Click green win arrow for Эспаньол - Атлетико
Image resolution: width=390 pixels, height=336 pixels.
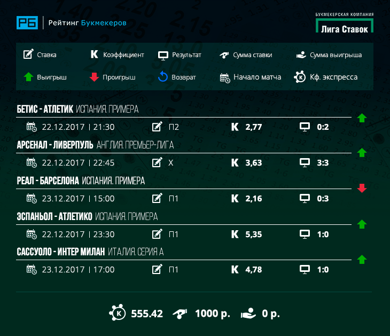[362, 224]
